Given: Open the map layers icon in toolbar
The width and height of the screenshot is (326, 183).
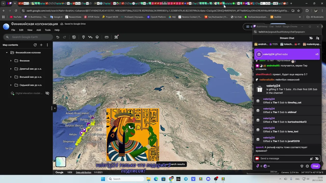Looking at the screenshot, I should 97,37.
